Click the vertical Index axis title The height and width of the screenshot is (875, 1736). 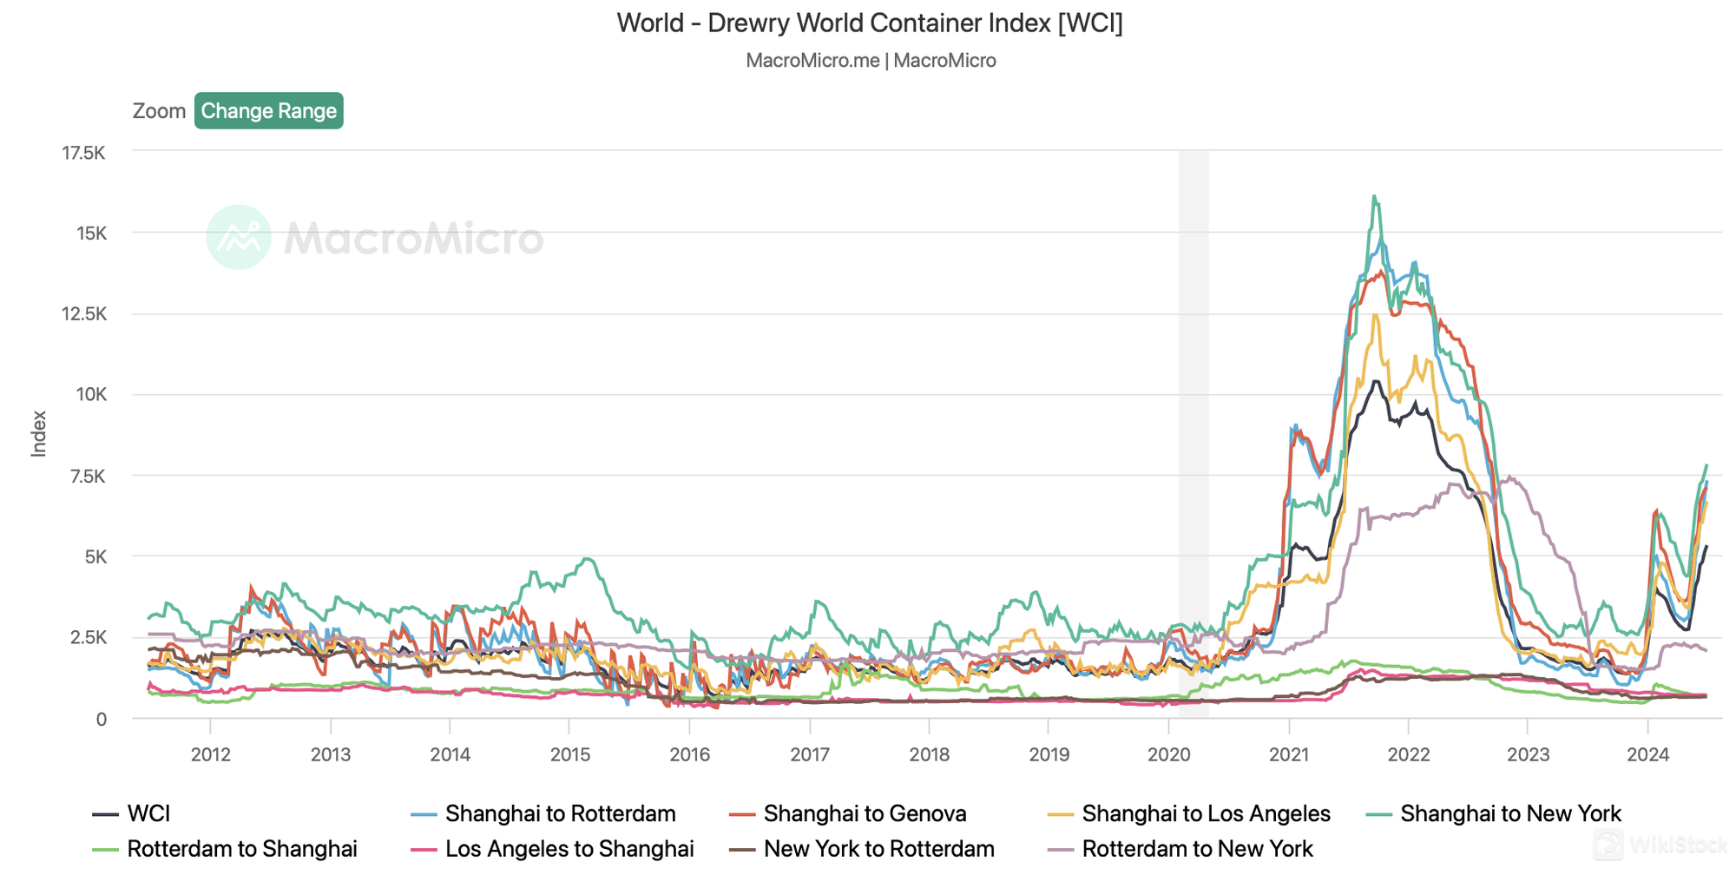coord(39,434)
